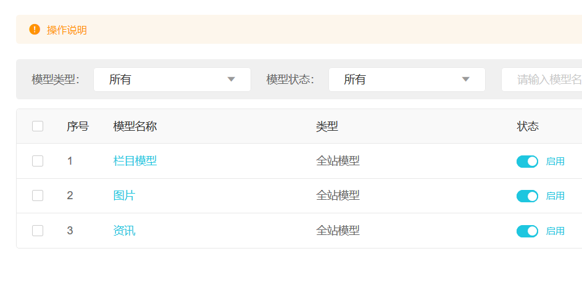Select the checkbox for row 2 图片

(38, 195)
